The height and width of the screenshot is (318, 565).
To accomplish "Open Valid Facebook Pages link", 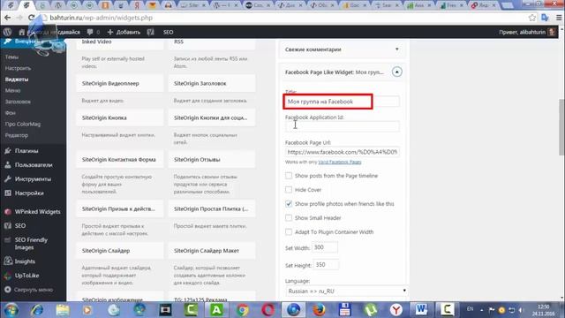I will pyautogui.click(x=339, y=163).
